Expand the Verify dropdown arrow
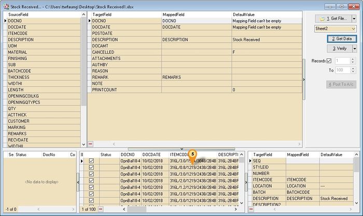 pyautogui.click(x=354, y=49)
